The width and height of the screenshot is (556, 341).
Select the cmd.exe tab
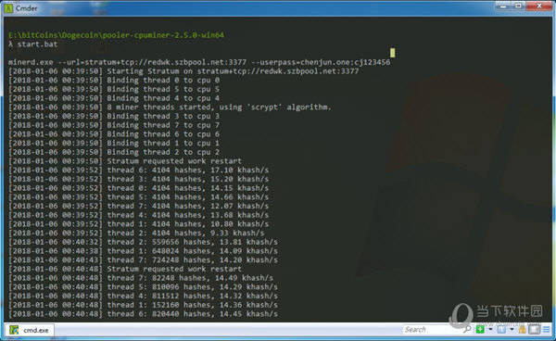[31, 330]
